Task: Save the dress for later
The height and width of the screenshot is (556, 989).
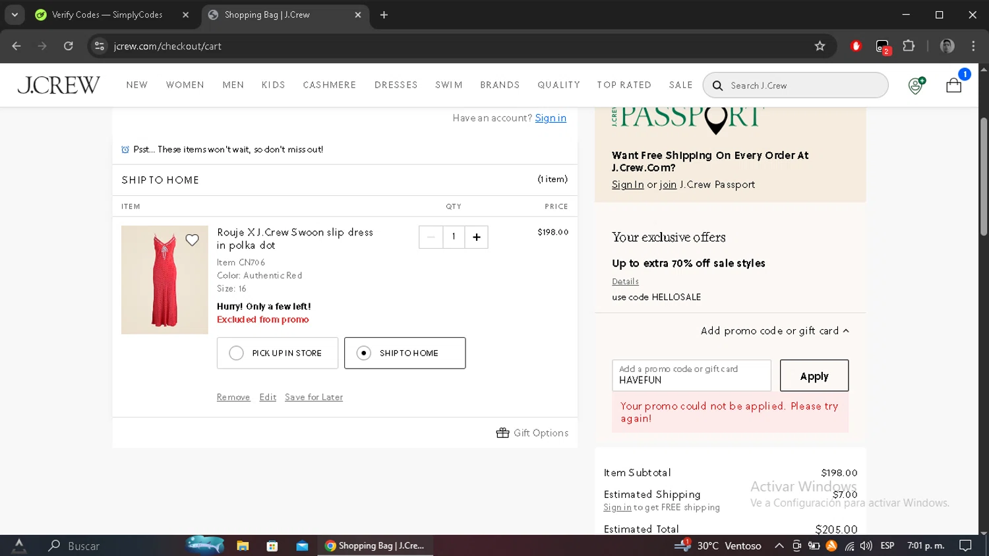Action: point(314,397)
